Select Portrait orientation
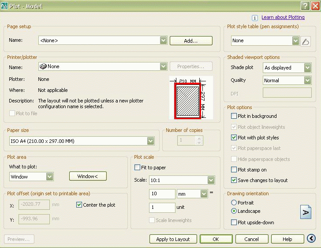 [x=234, y=202]
